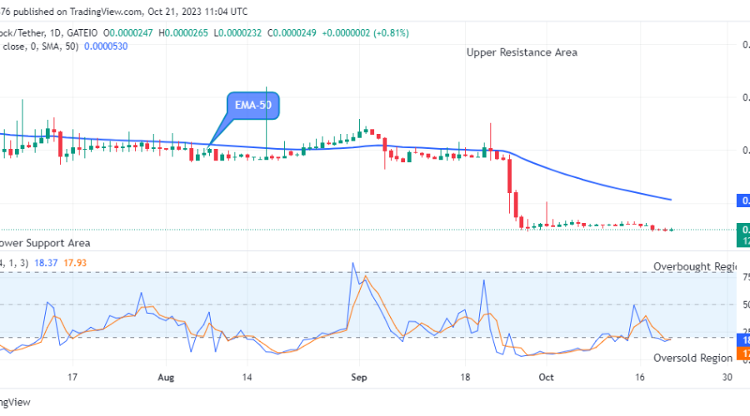Click the blue stochastic value tag
The width and height of the screenshot is (750, 416).
coord(743,340)
